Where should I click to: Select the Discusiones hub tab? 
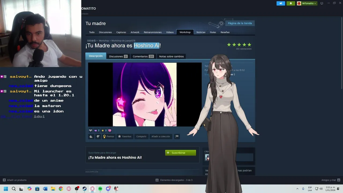tap(105, 32)
